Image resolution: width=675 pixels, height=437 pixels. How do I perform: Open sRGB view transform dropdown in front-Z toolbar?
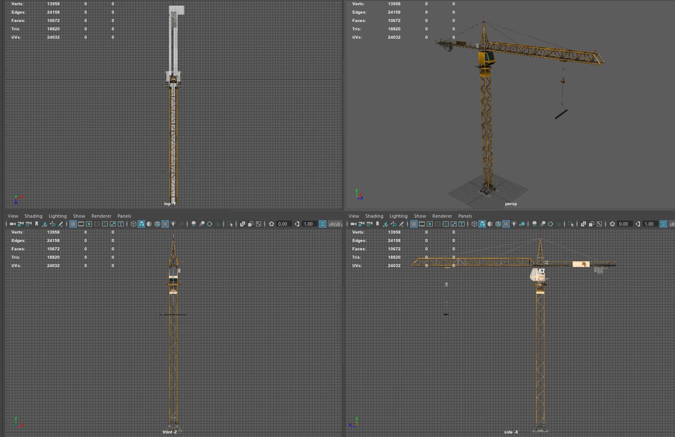coord(335,224)
